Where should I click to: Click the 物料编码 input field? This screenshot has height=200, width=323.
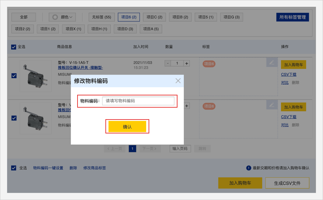pos(138,101)
